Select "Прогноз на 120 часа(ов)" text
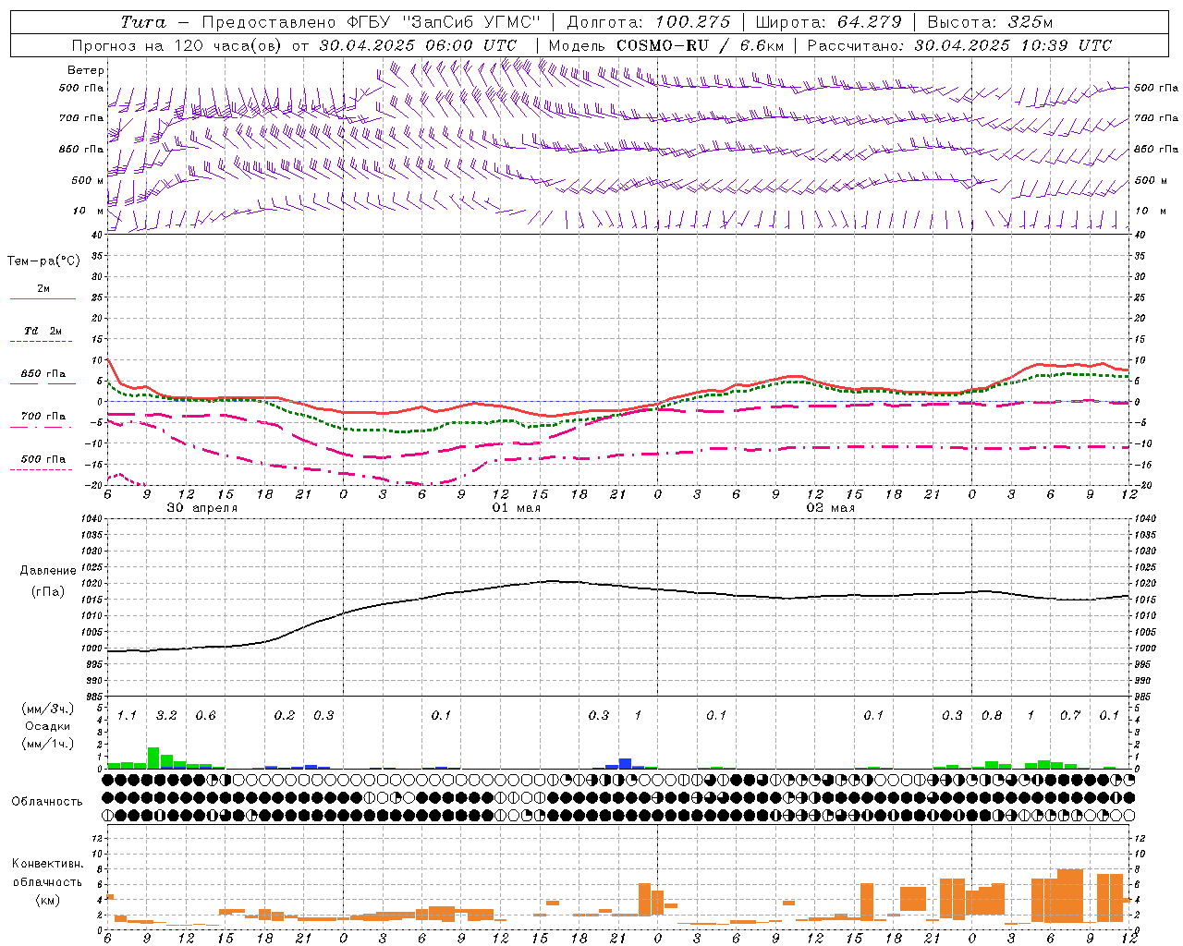The width and height of the screenshot is (1183, 946). pos(177,45)
